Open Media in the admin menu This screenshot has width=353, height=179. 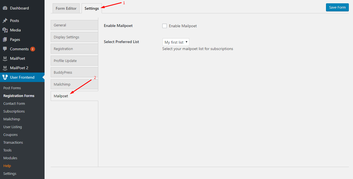click(22, 30)
